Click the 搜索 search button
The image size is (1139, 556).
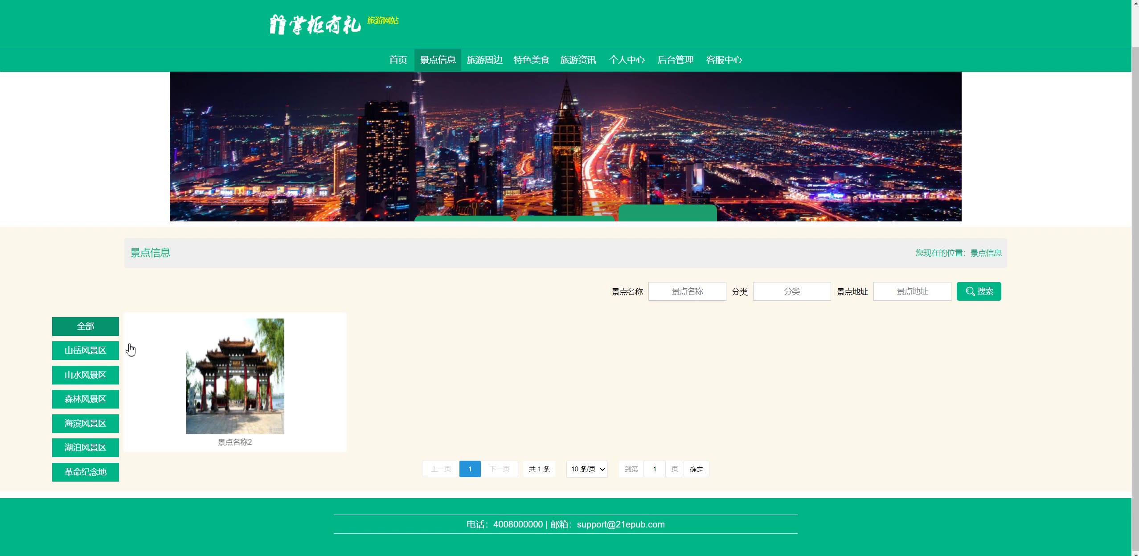[x=979, y=291]
